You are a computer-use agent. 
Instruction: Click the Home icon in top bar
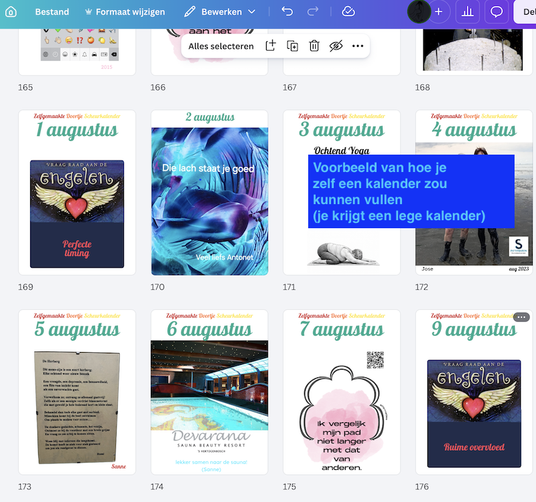tap(11, 12)
